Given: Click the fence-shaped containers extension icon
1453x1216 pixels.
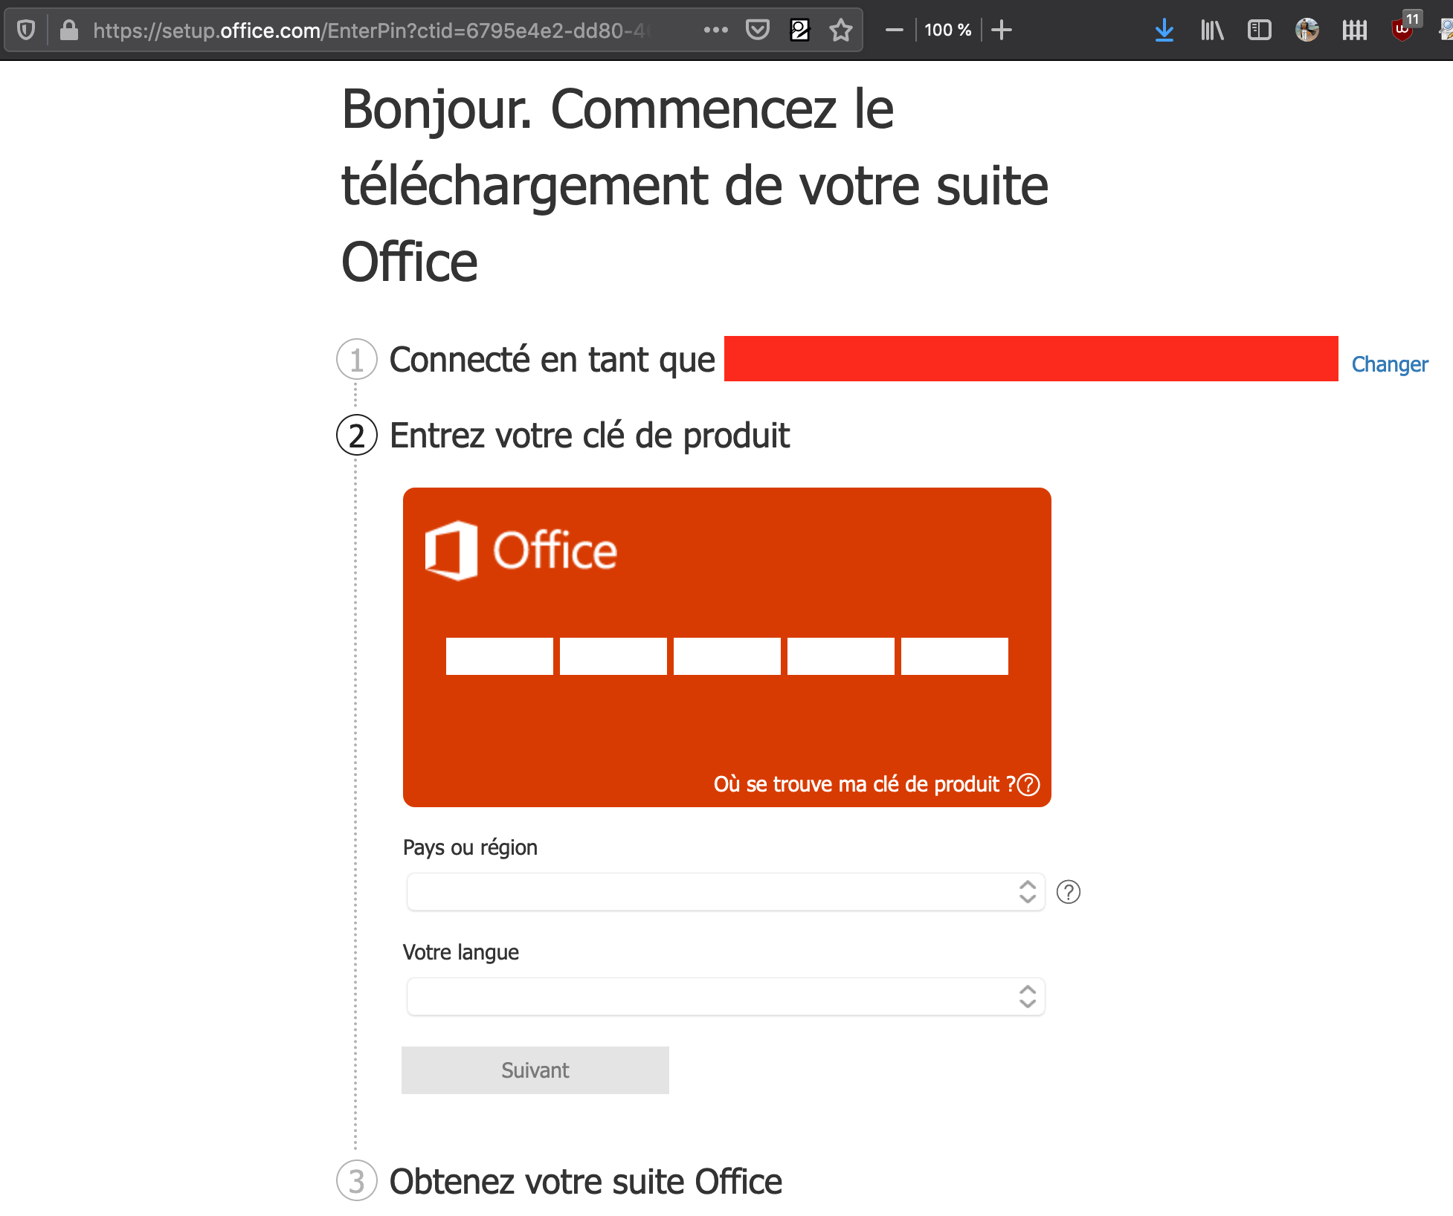Looking at the screenshot, I should [x=1355, y=30].
